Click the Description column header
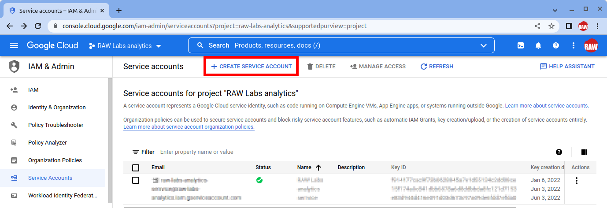This screenshot has height=208, width=607. (351, 167)
